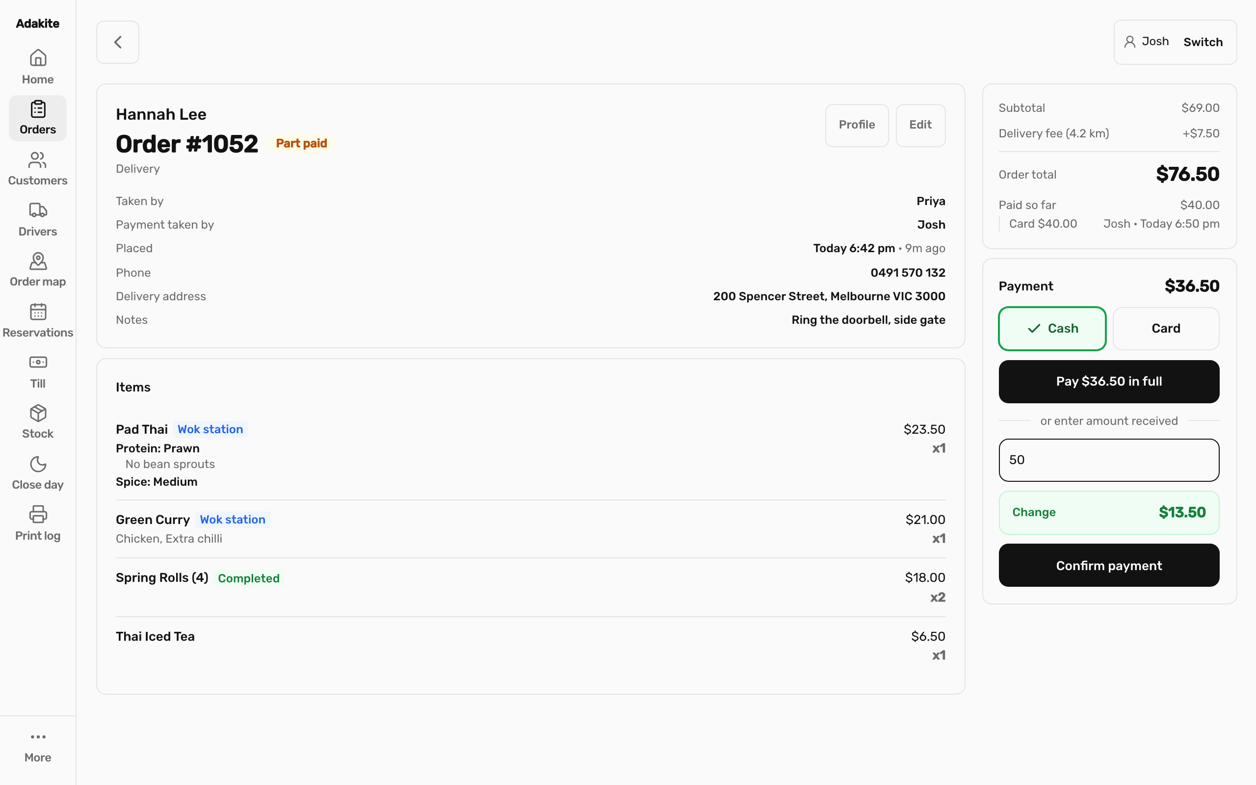Screen dimensions: 1256x785
Task: Open the Orders section in sidebar
Action: click(x=38, y=118)
